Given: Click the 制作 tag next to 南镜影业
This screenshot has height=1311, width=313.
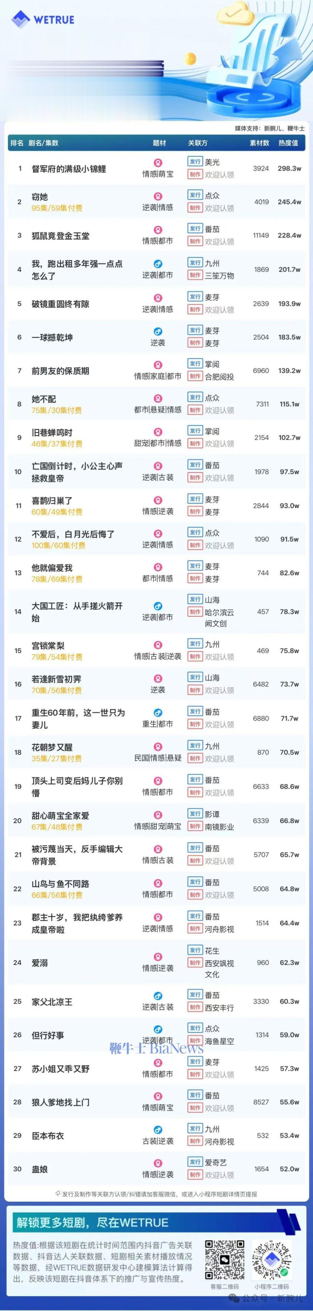Looking at the screenshot, I should [x=195, y=827].
